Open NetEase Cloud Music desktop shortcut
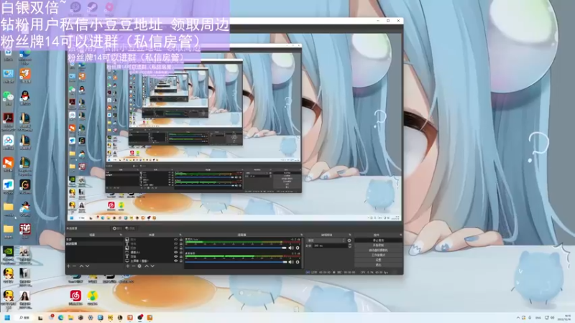 pyautogui.click(x=75, y=297)
